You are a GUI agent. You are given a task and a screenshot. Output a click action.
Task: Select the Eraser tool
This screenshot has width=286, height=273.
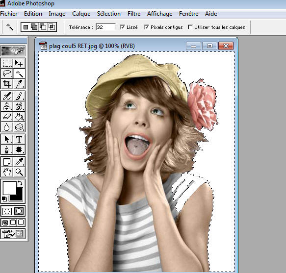pyautogui.click(x=7, y=117)
